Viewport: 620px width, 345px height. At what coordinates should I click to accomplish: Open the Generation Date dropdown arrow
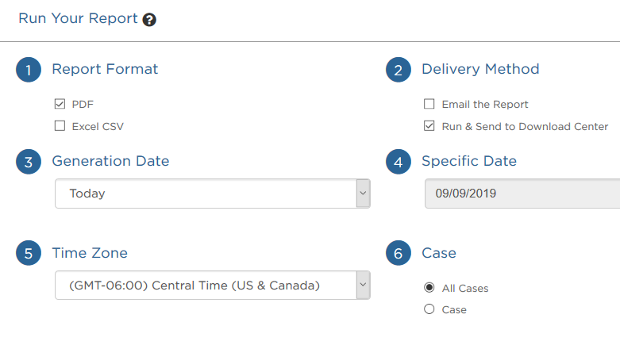click(363, 194)
